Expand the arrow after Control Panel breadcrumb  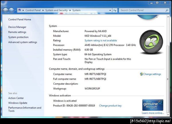43,10
